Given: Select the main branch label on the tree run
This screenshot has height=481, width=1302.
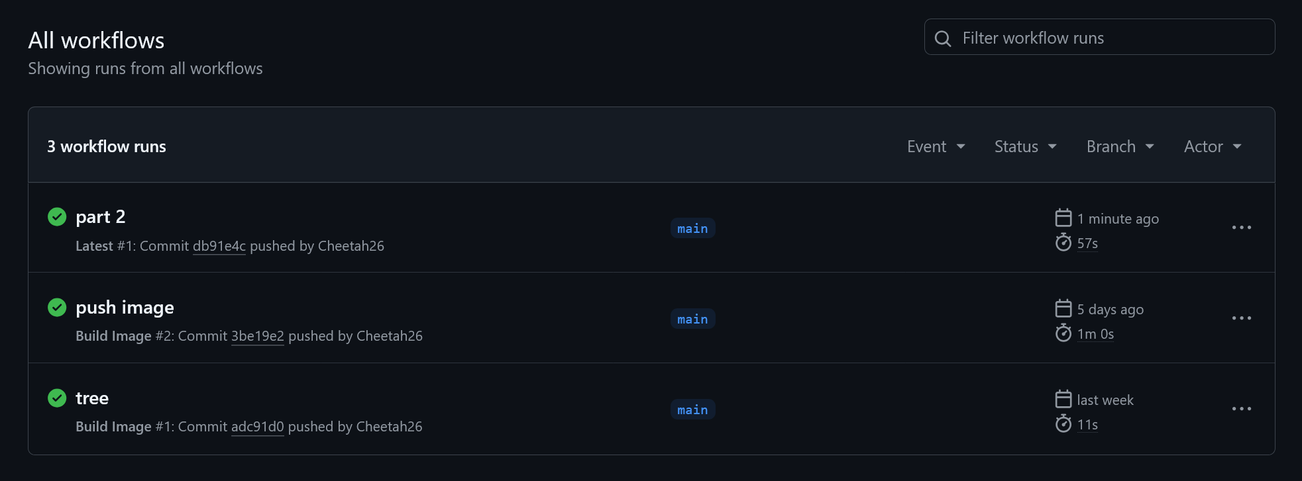Looking at the screenshot, I should pyautogui.click(x=692, y=409).
